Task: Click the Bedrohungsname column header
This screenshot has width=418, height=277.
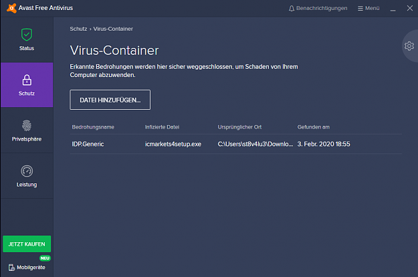Action: (93, 127)
